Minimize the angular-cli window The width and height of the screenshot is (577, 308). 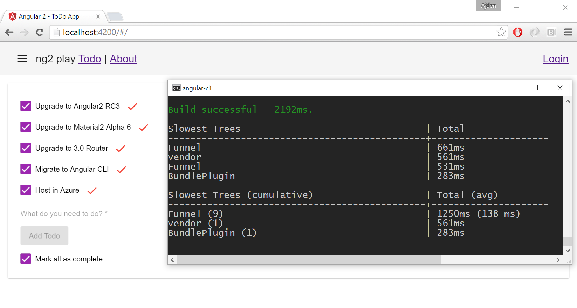pos(511,88)
